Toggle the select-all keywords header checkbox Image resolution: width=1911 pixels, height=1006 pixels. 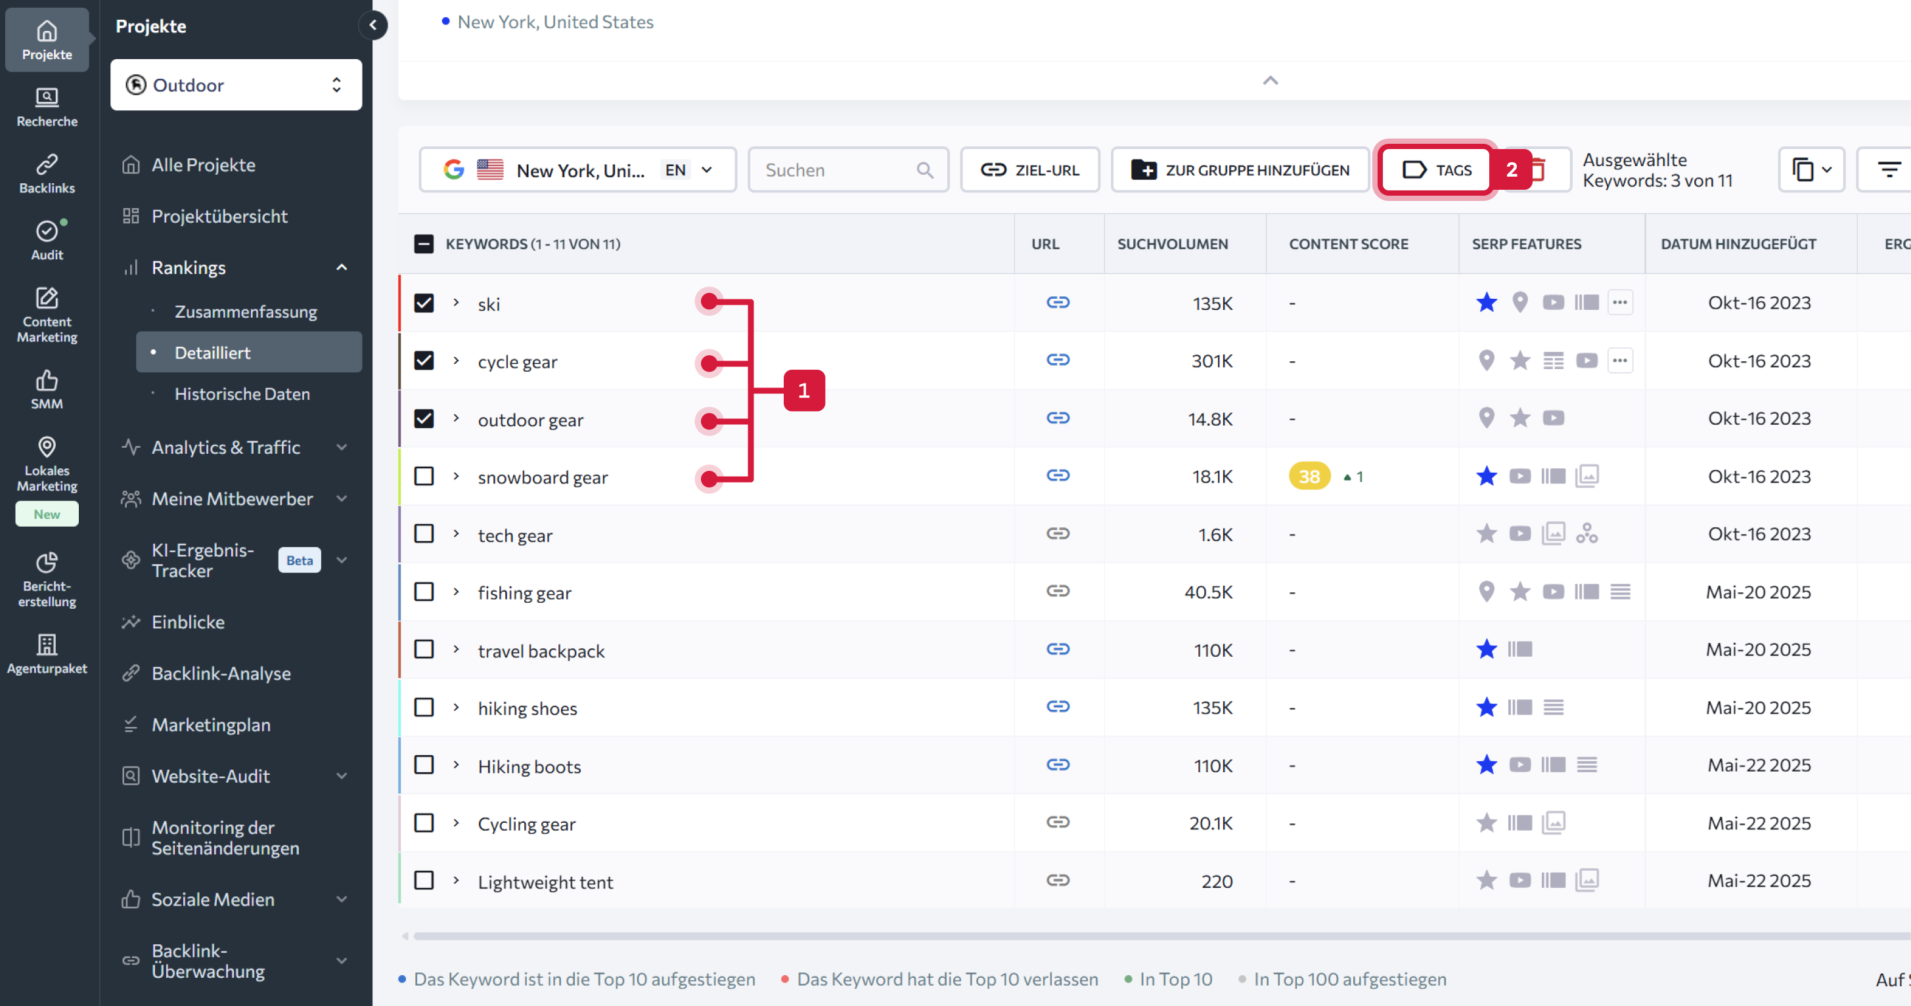(x=424, y=244)
